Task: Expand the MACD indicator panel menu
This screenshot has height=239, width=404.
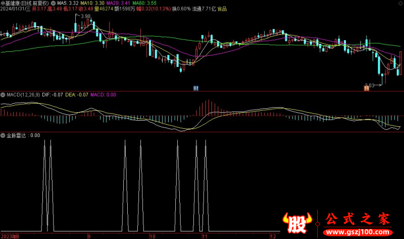Action: (3, 94)
